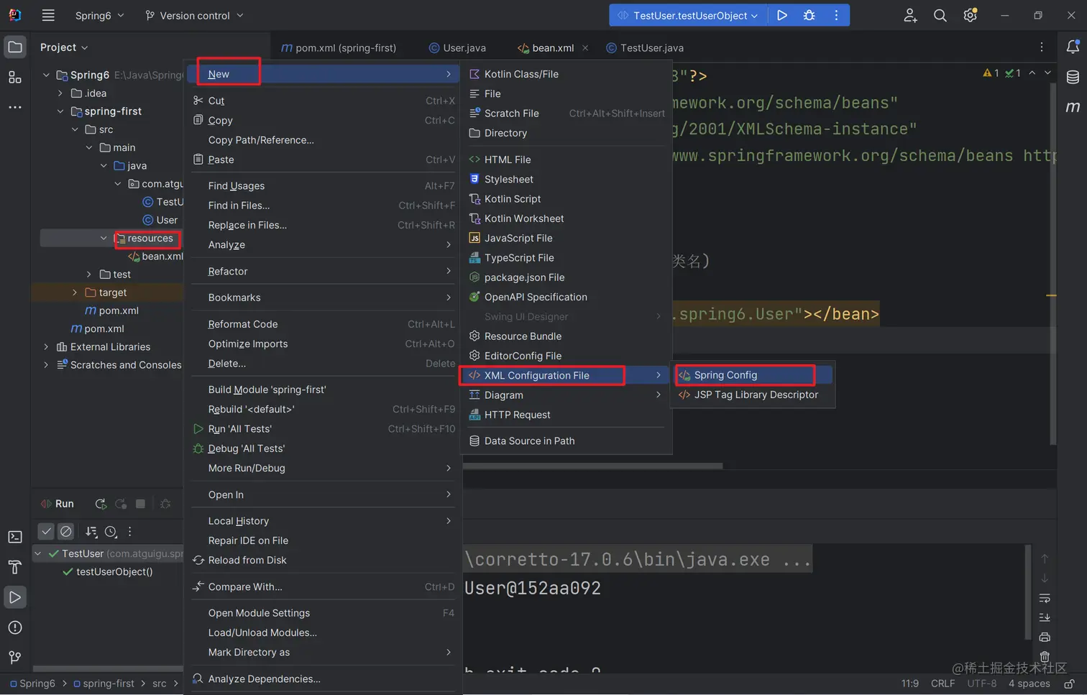
Task: Open Version control dropdown
Action: (194, 15)
